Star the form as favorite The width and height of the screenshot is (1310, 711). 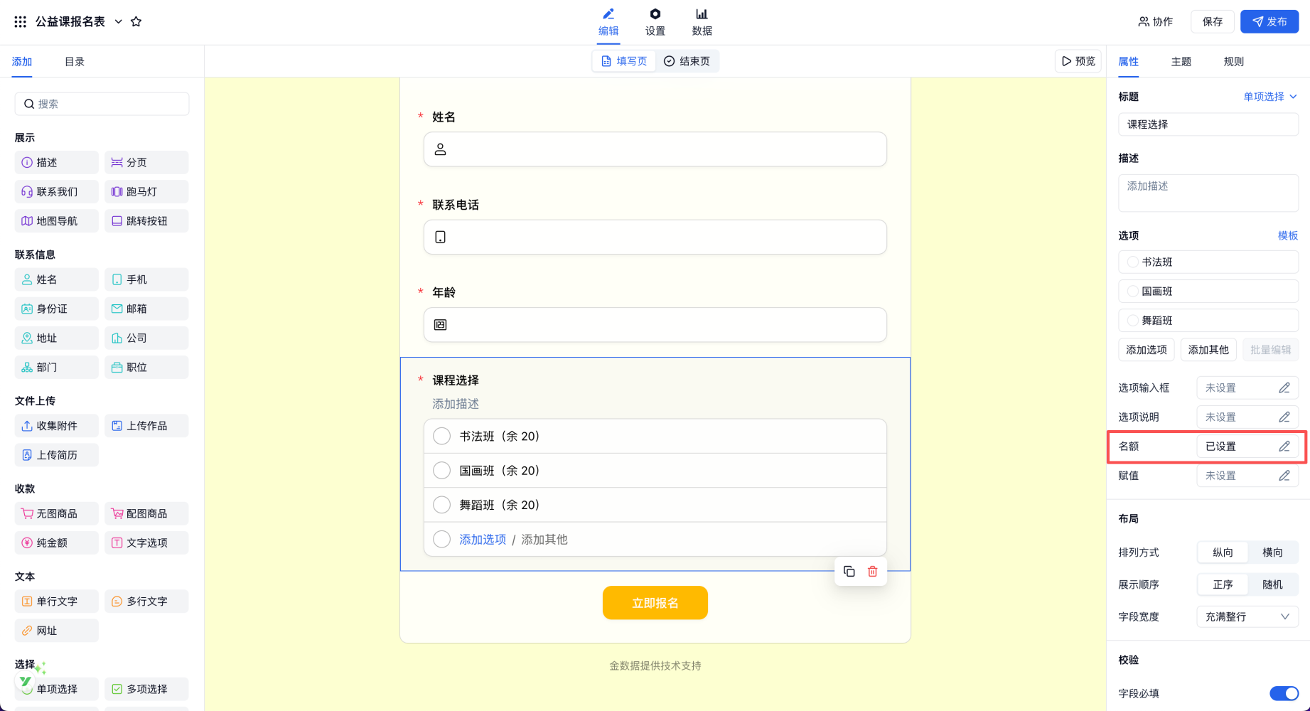point(136,22)
